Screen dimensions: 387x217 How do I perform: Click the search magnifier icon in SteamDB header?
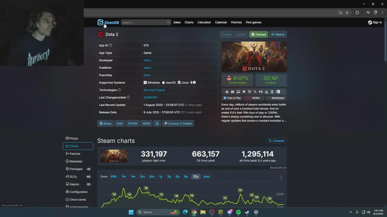[x=168, y=22]
